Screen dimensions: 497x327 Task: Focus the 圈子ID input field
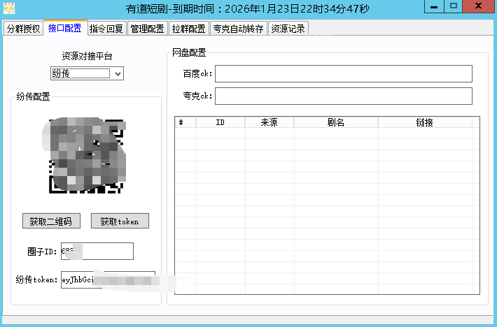pyautogui.click(x=97, y=252)
